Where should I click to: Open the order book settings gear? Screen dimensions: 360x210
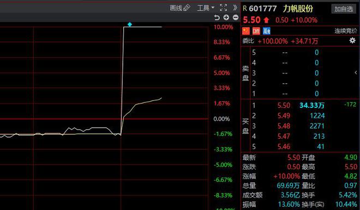coord(352,41)
